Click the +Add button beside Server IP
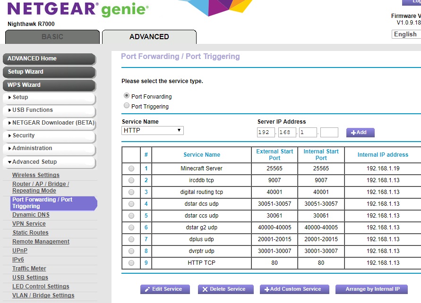Image resolution: width=421 pixels, height=303 pixels. 360,132
